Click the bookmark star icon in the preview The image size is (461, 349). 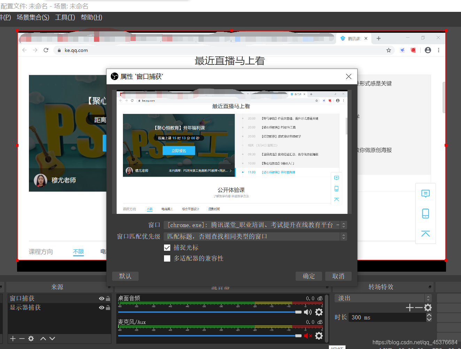tap(389, 50)
